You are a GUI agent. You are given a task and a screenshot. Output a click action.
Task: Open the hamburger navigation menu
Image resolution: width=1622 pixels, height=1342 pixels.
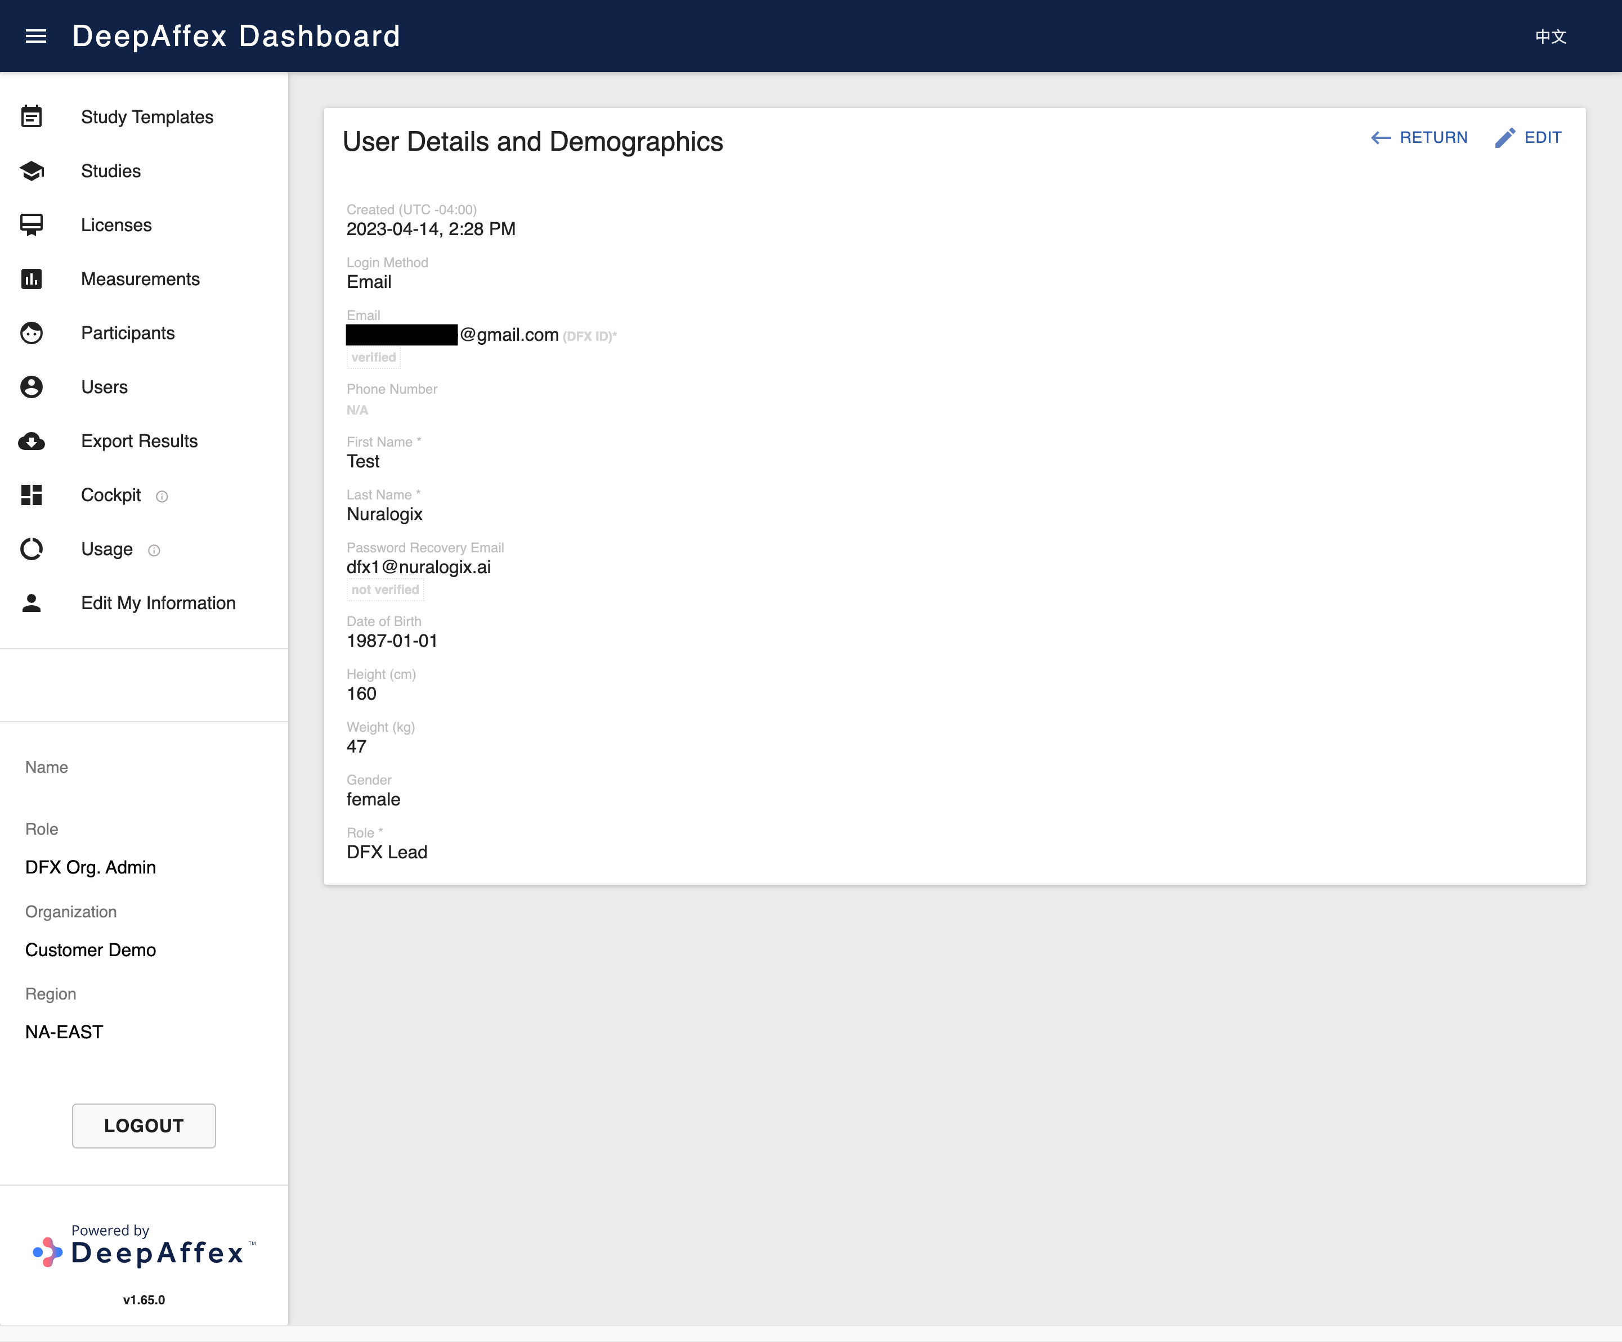click(x=35, y=36)
